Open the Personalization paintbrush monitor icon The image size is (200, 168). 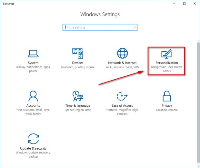coord(166,54)
